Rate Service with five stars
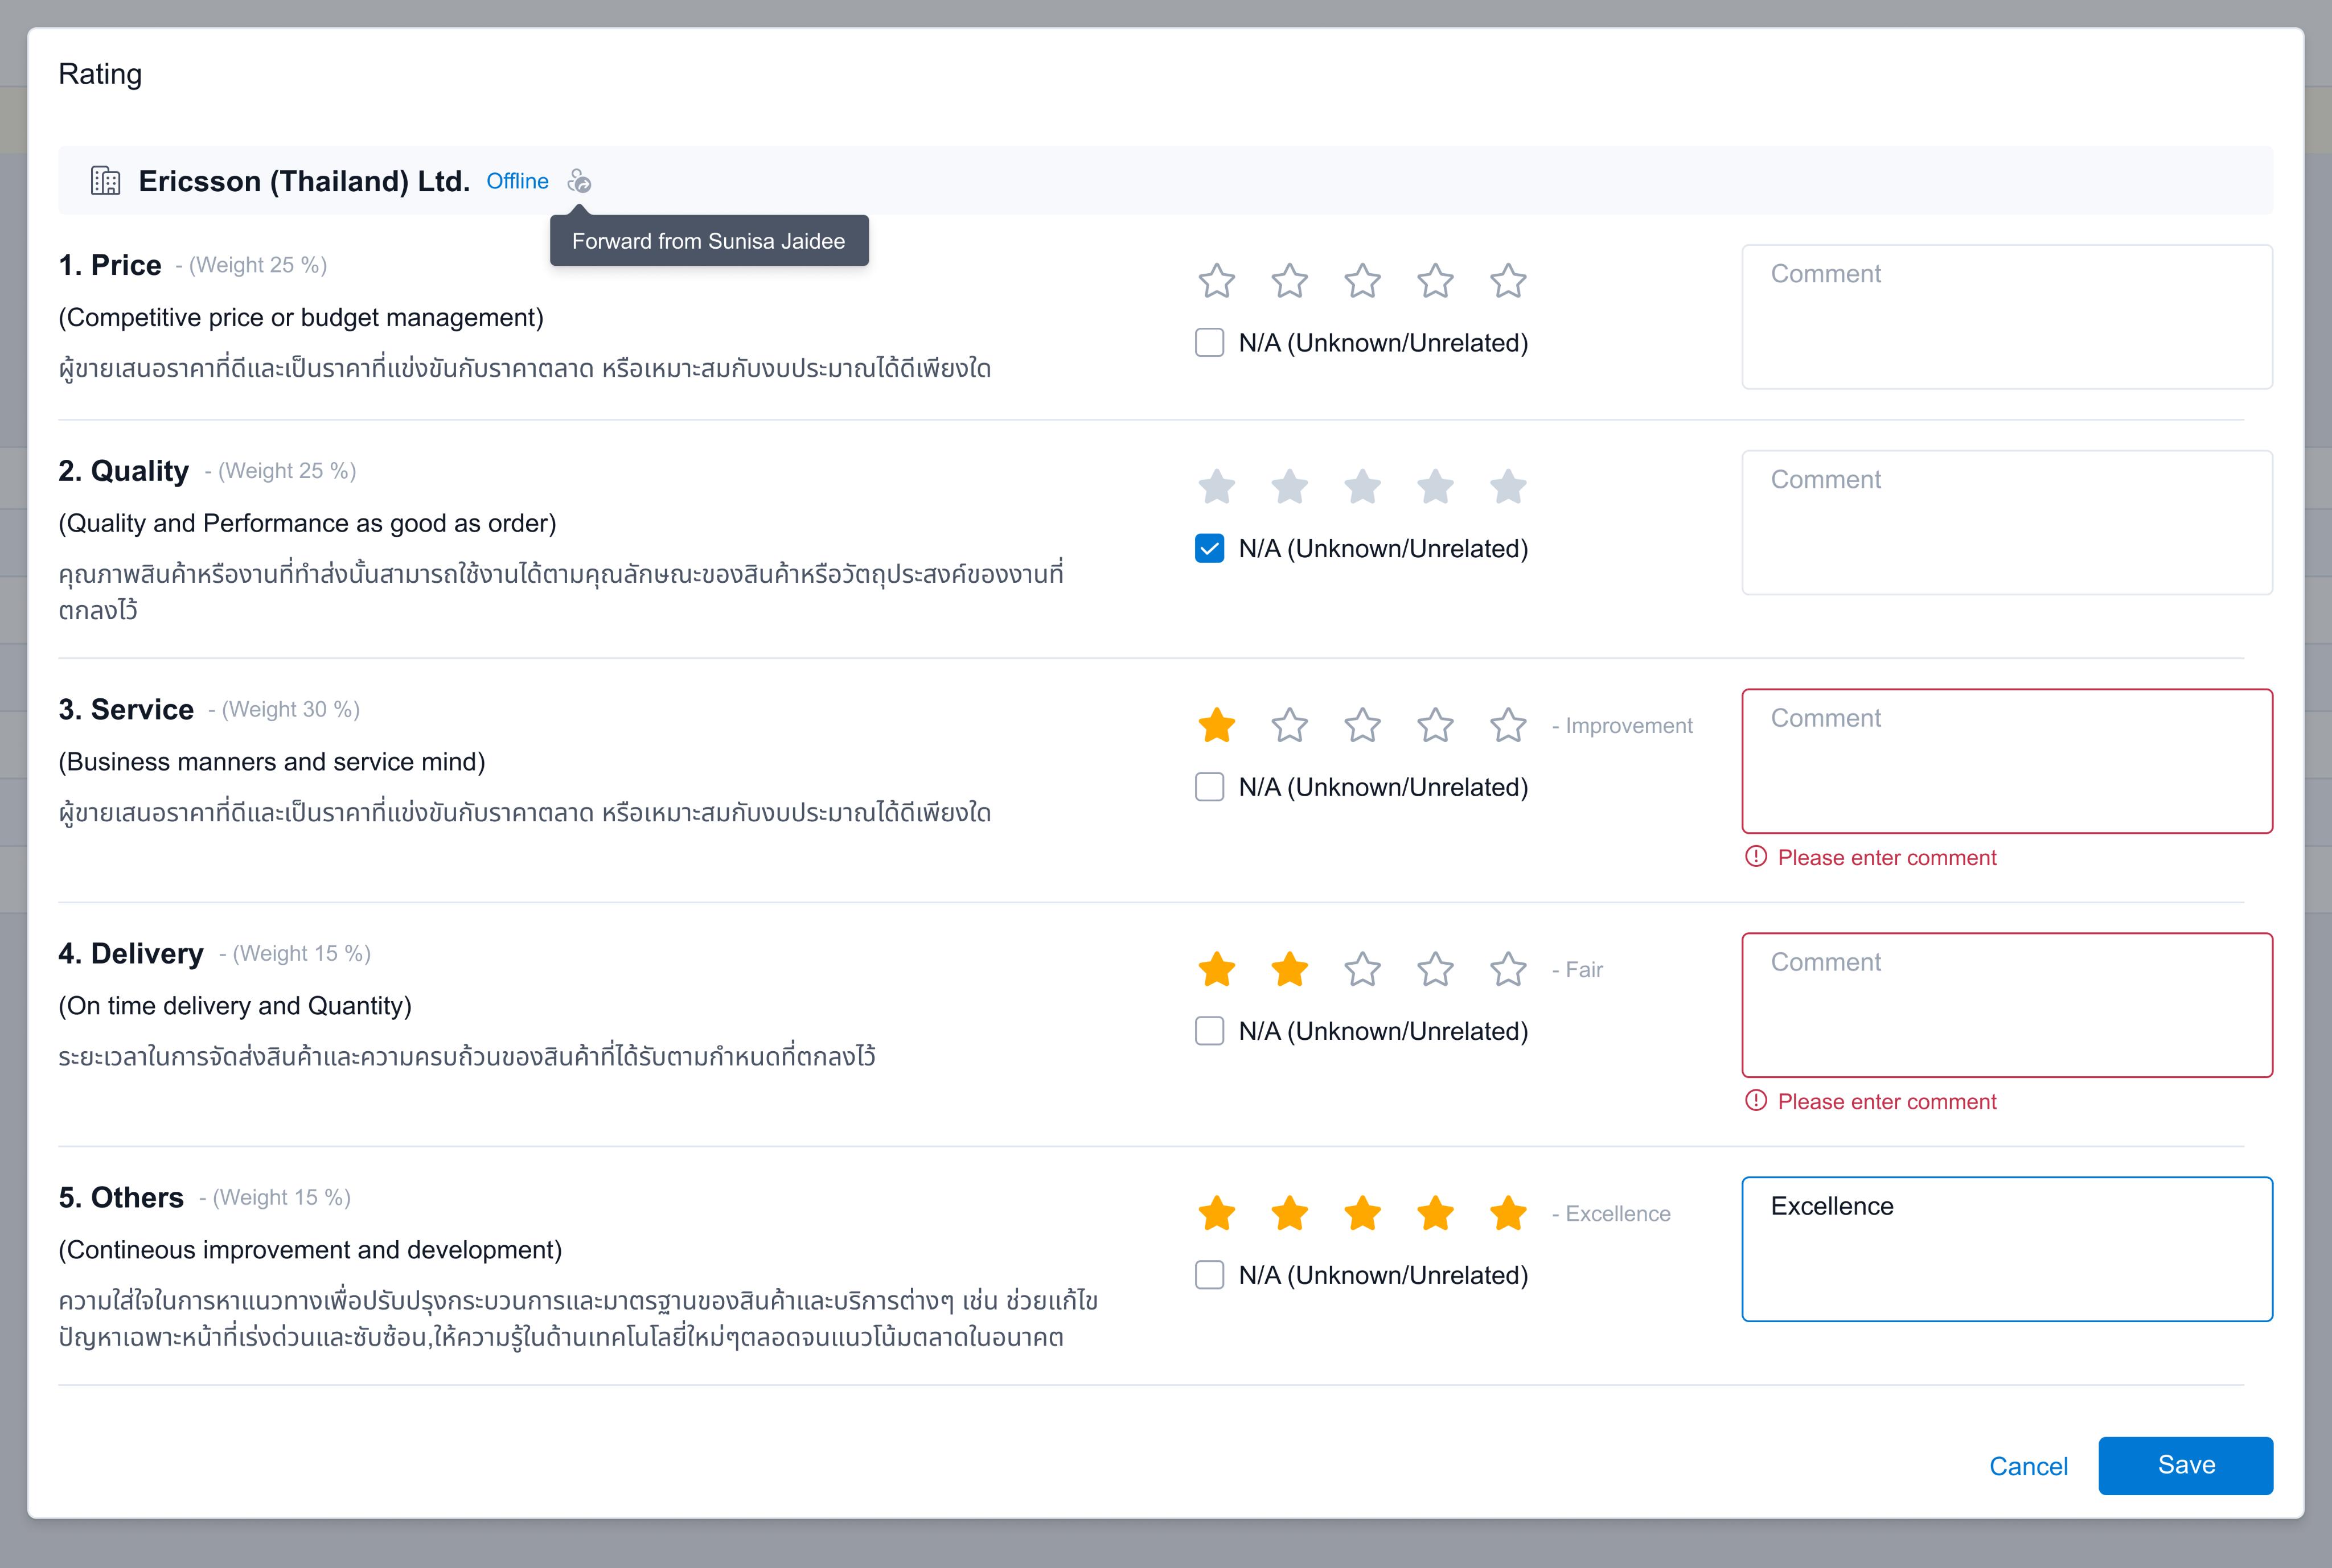This screenshot has height=1568, width=2332. (x=1508, y=725)
